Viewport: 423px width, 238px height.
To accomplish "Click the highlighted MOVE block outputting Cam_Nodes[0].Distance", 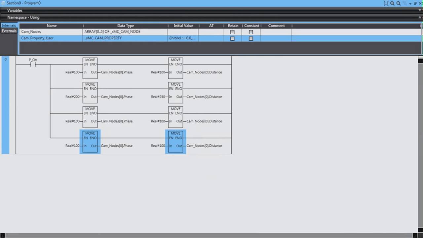I will pos(175,142).
